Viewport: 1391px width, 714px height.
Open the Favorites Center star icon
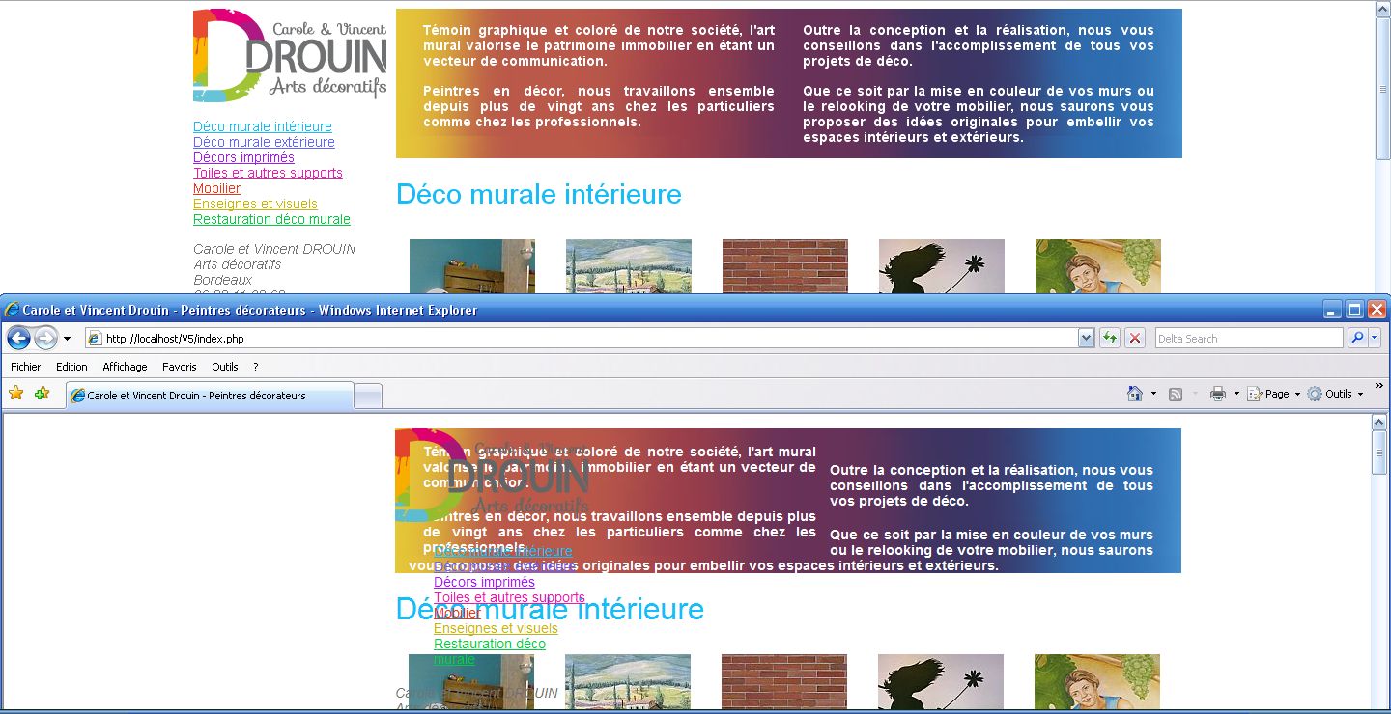coord(15,394)
